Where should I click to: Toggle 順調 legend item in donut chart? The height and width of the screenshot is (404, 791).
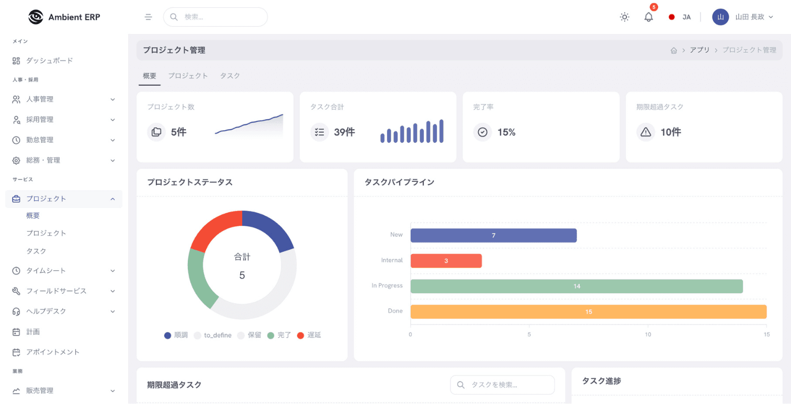point(176,335)
